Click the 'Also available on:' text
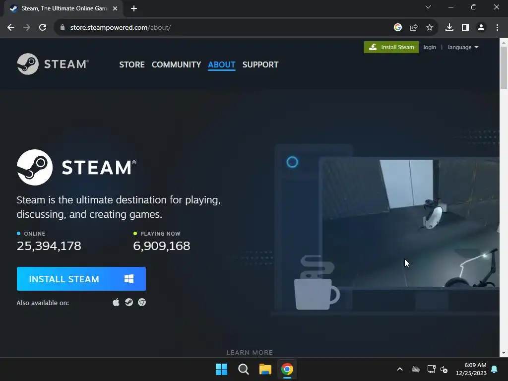 pyautogui.click(x=43, y=303)
